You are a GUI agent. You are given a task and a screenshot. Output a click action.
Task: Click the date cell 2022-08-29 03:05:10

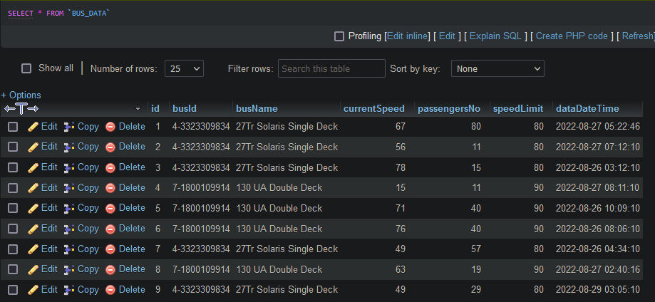point(598,289)
